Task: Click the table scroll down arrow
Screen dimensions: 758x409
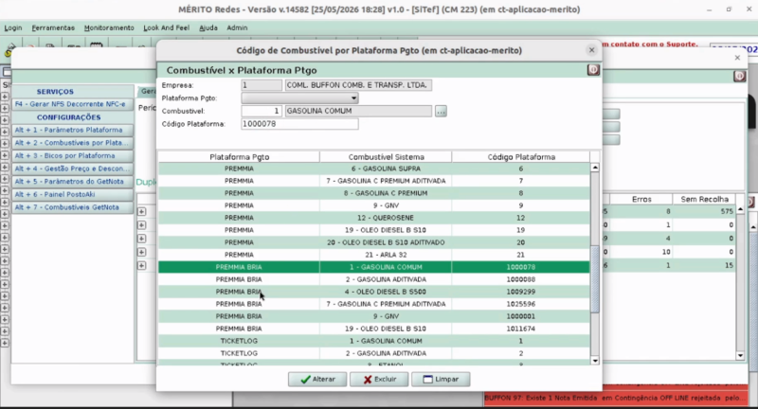Action: pos(595,360)
